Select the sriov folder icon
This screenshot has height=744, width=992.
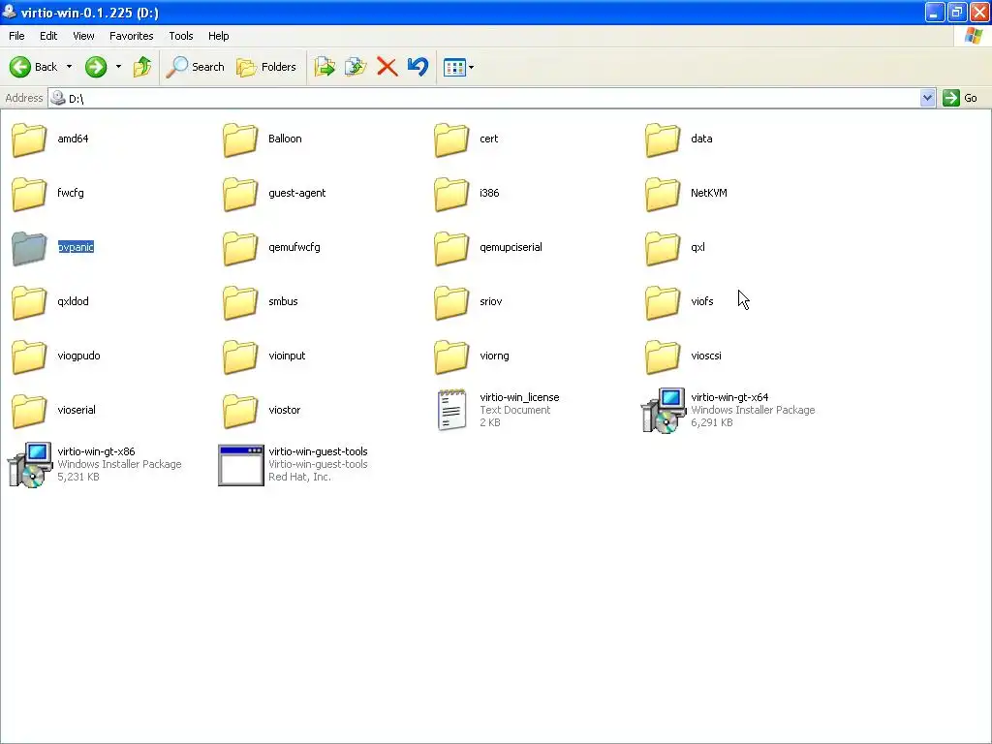[x=451, y=302]
